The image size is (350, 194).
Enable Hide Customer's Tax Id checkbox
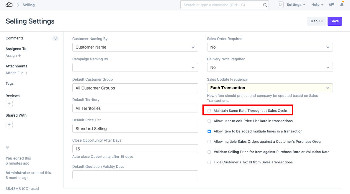click(x=209, y=162)
